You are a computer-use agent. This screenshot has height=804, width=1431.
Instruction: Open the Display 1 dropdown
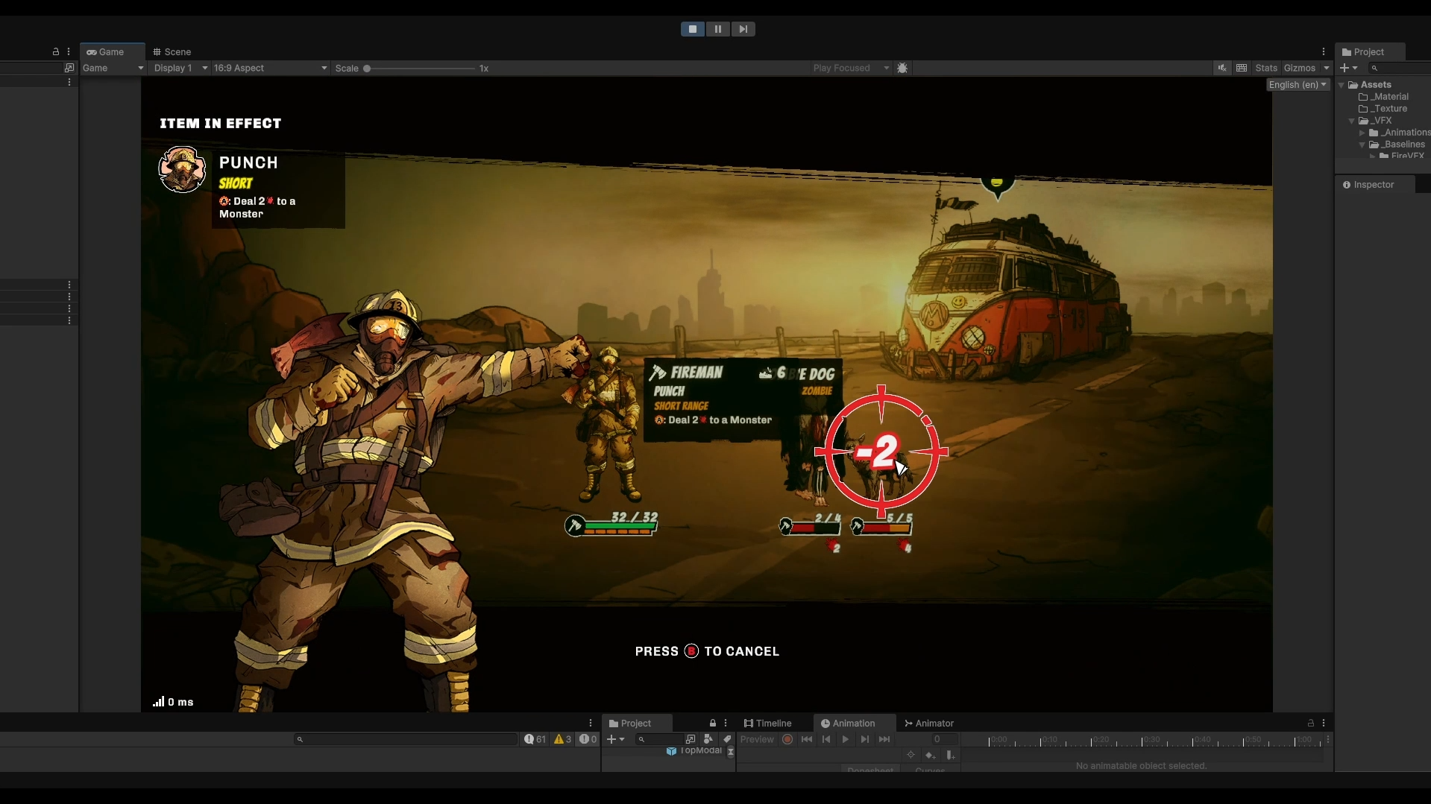pyautogui.click(x=180, y=68)
